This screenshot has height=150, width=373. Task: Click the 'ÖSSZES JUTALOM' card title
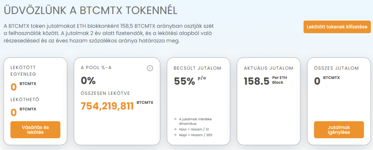click(336, 68)
